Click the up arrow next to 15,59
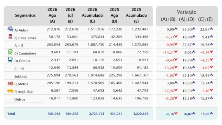 coord(193,98)
